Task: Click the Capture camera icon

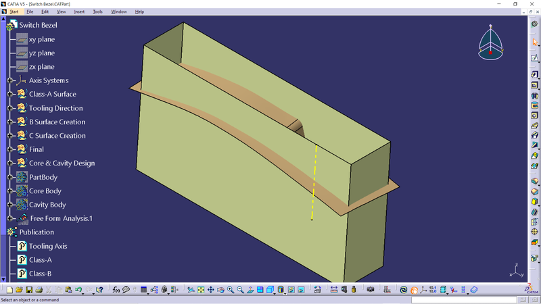Action: pyautogui.click(x=371, y=290)
